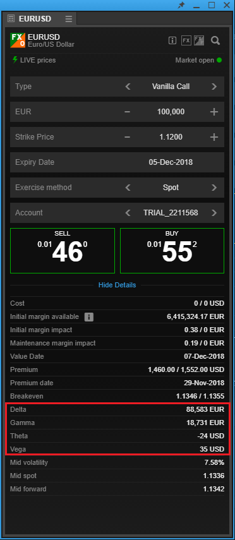Open the FX forward ticket icon
235x540 pixels.
pos(199,40)
